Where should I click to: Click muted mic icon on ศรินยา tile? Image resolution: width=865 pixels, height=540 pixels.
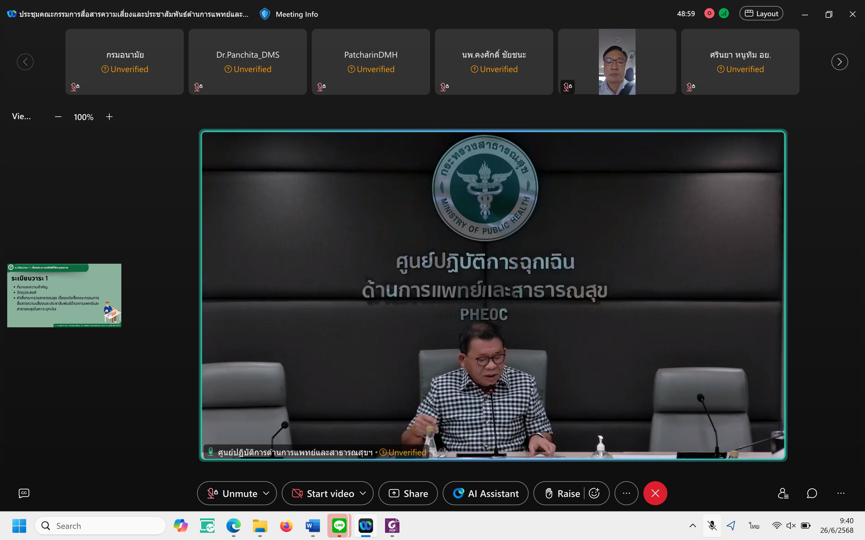[690, 86]
